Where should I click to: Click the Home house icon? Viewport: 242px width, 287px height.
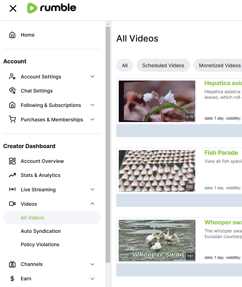[x=12, y=35]
